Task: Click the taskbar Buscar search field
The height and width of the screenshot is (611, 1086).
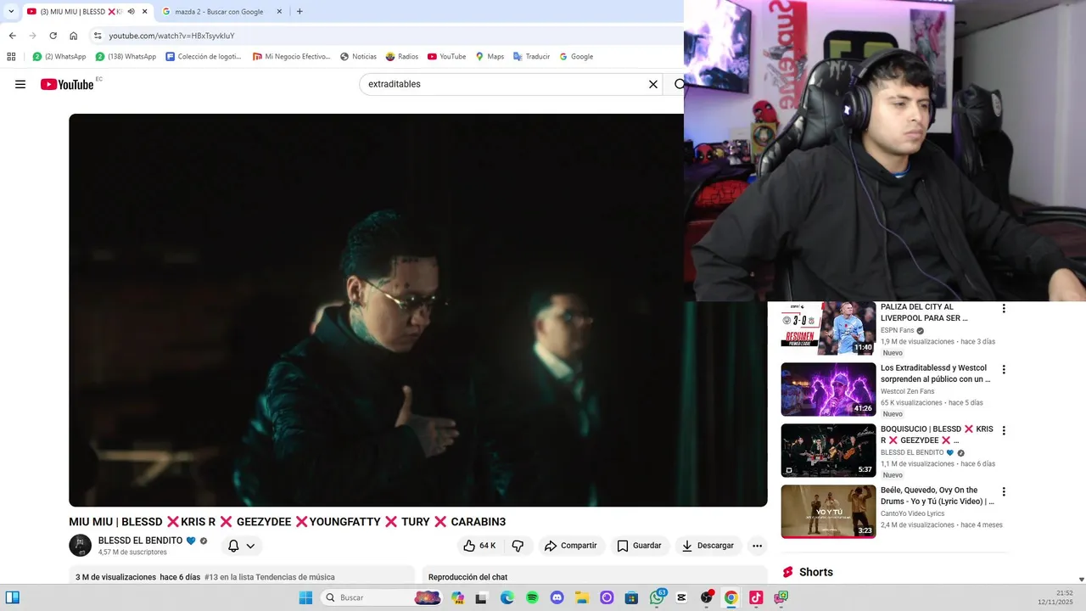Action: pos(383,597)
